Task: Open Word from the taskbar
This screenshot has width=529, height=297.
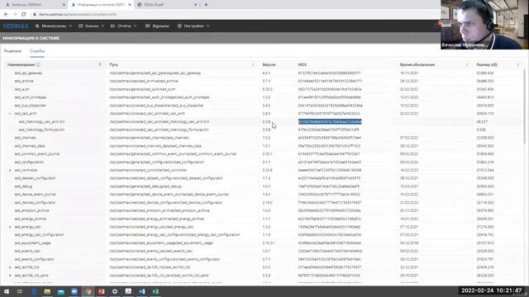Action: click(141, 291)
